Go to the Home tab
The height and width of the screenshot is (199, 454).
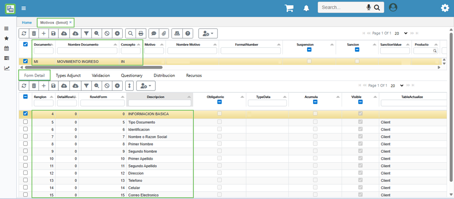click(x=27, y=23)
